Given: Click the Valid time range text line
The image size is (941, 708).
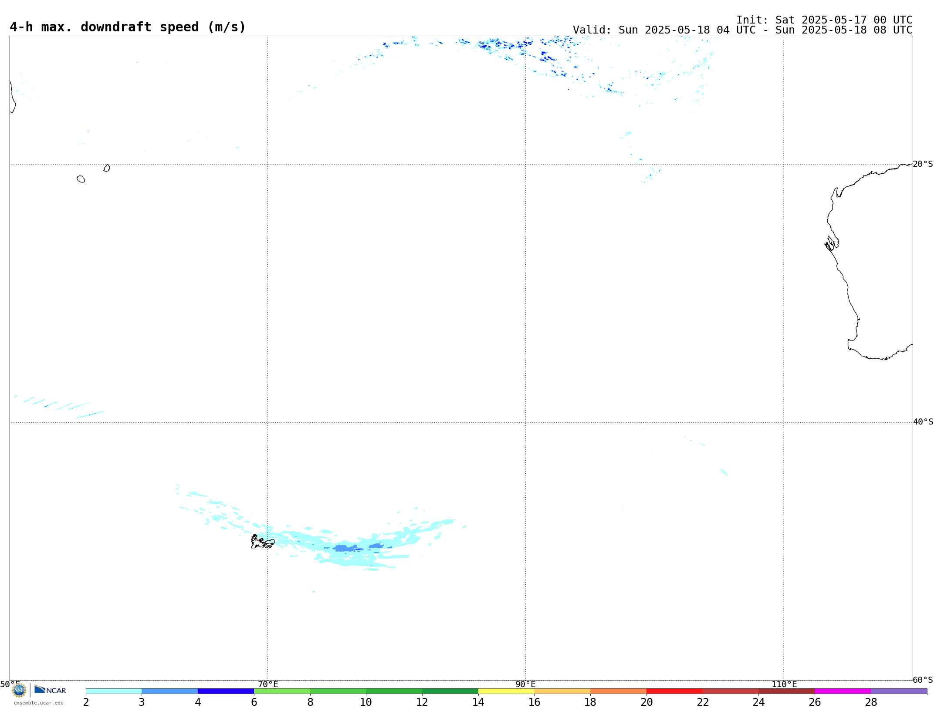Looking at the screenshot, I should tap(742, 30).
